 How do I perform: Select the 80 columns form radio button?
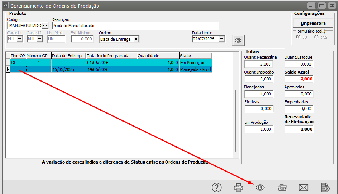point(298,37)
